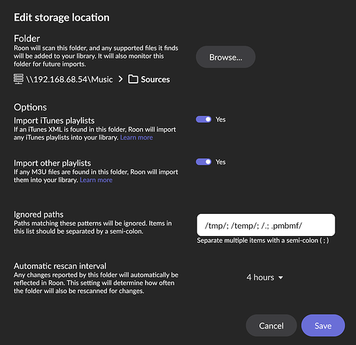Open Browse... to choose a folder

(x=226, y=57)
